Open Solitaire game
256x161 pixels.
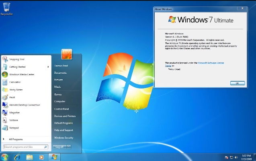point(14,120)
